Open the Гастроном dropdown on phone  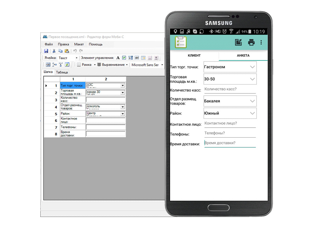pos(230,67)
